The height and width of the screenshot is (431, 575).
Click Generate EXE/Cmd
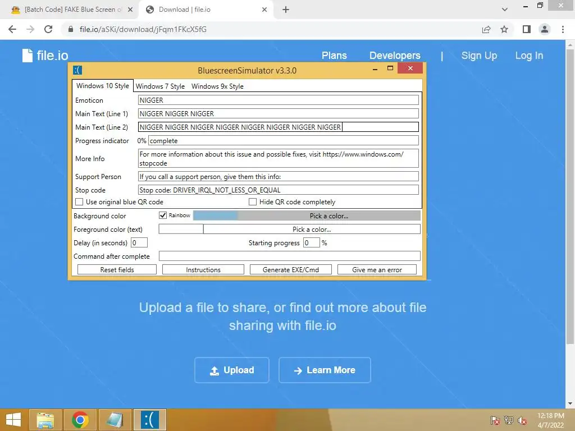coord(291,270)
